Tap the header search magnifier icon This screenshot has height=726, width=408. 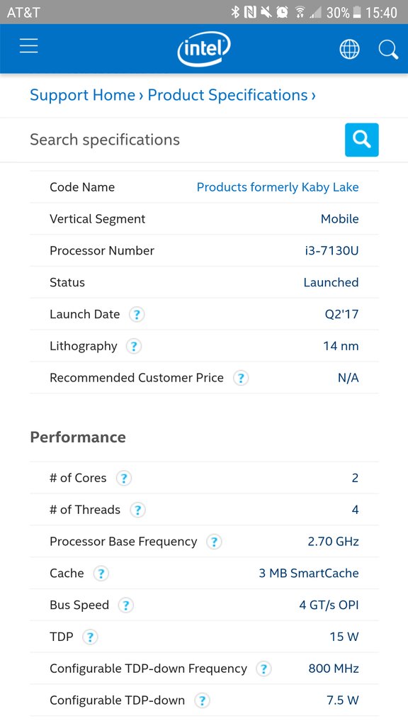(388, 50)
